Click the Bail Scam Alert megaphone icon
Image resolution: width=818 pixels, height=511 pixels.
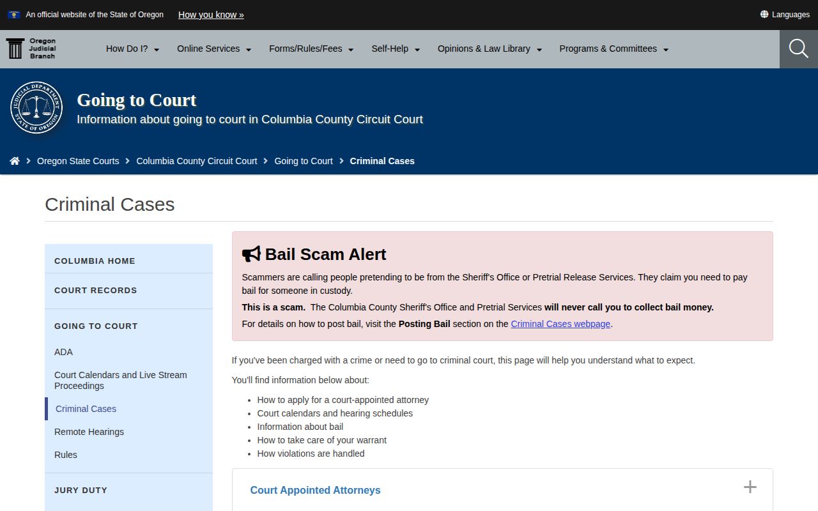click(251, 254)
